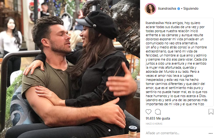Click the small jar on the table
Screen dimensions: 214x138
(133, 131)
